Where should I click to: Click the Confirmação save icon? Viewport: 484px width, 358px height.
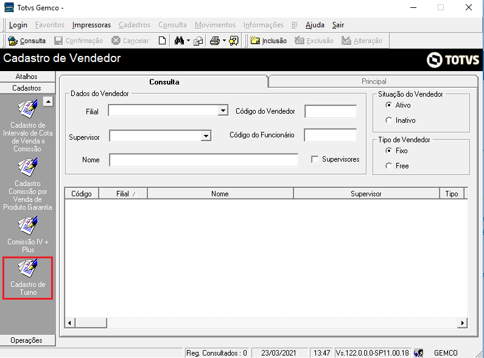point(58,41)
